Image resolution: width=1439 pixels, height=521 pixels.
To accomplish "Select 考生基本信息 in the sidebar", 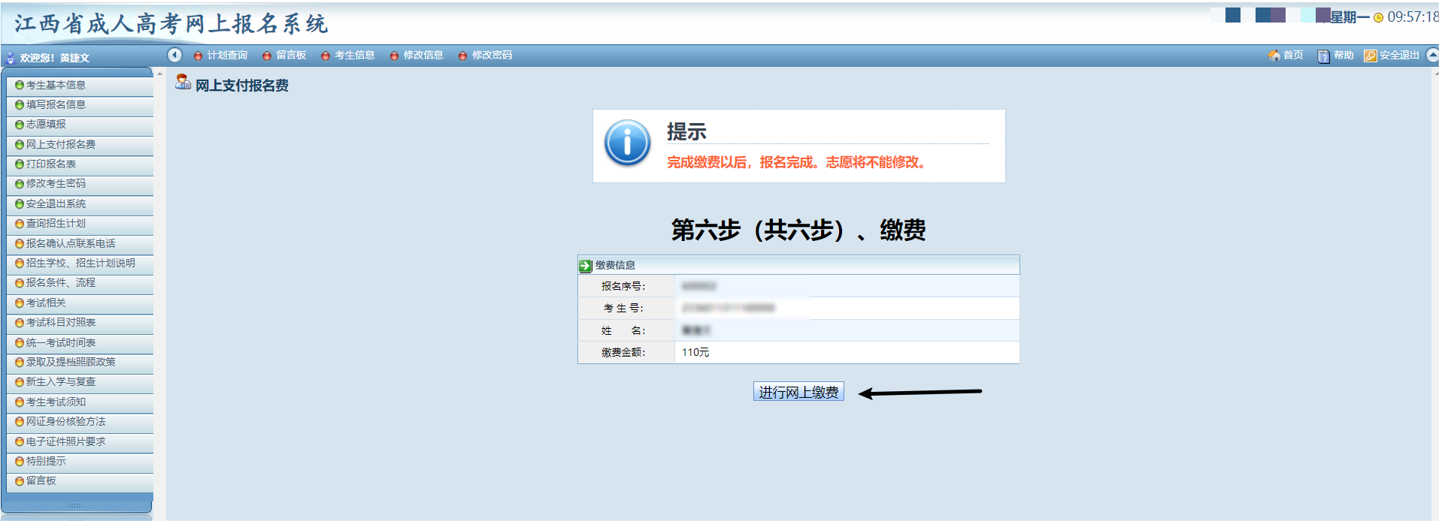I will (x=56, y=86).
